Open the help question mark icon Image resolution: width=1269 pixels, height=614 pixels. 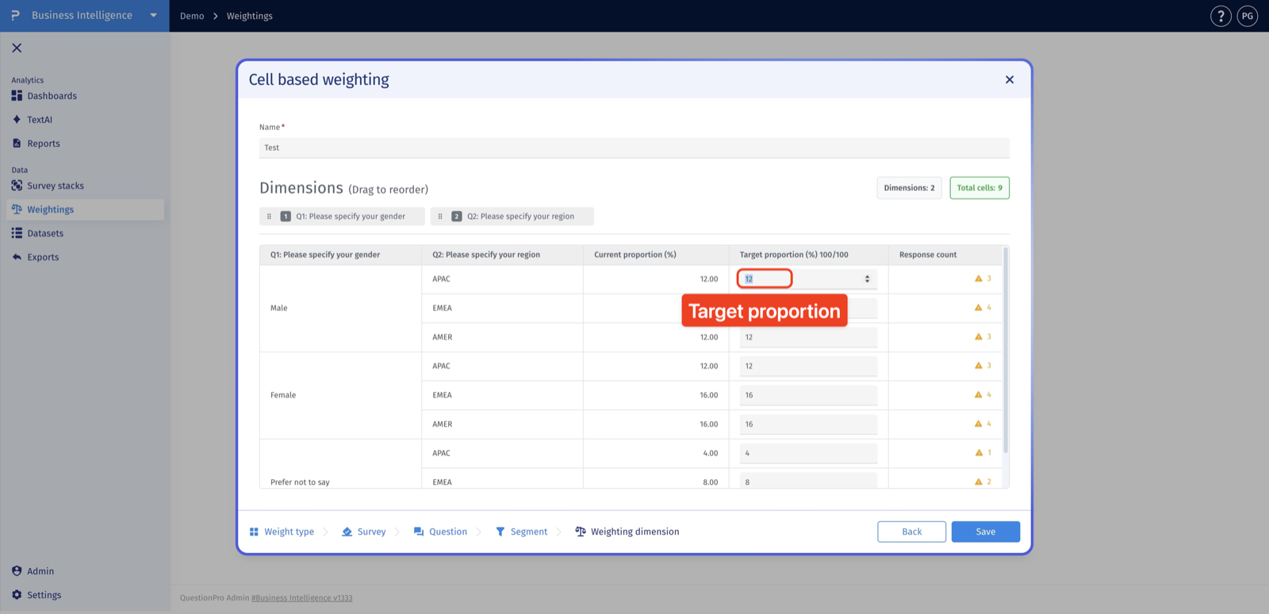point(1221,16)
